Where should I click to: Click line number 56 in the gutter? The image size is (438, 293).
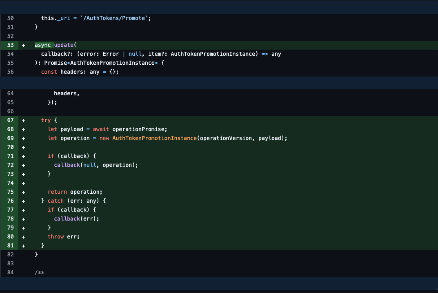click(10, 72)
